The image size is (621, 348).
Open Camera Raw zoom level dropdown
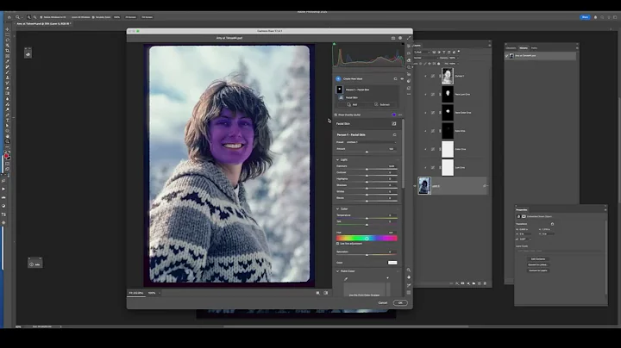[160, 293]
